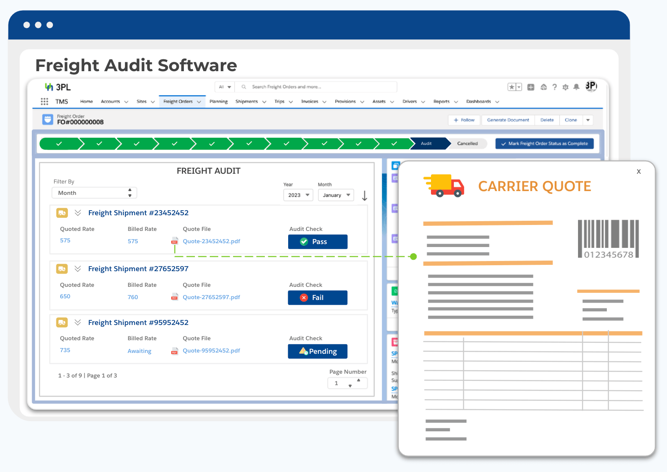Click the search Freight Orders field

(316, 87)
